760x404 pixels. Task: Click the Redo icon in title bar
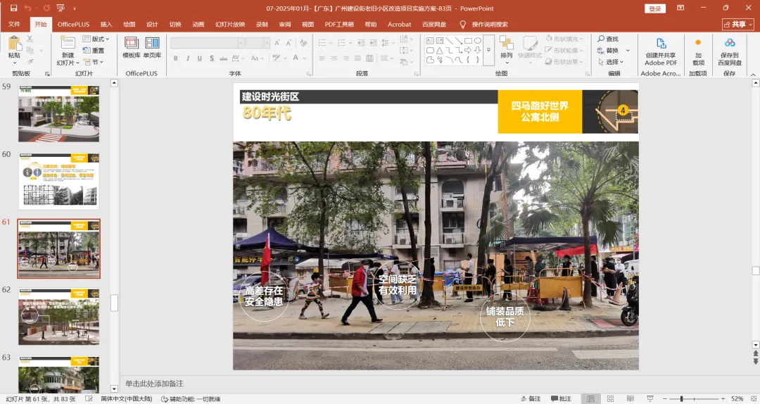tap(46, 8)
